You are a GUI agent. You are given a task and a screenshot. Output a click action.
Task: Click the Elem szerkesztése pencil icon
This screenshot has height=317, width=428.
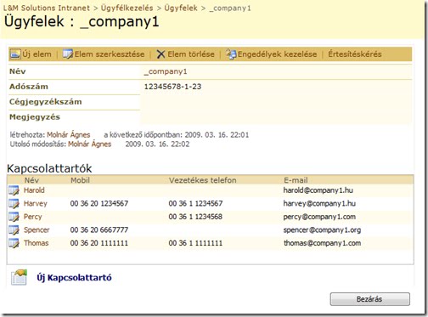pos(68,54)
